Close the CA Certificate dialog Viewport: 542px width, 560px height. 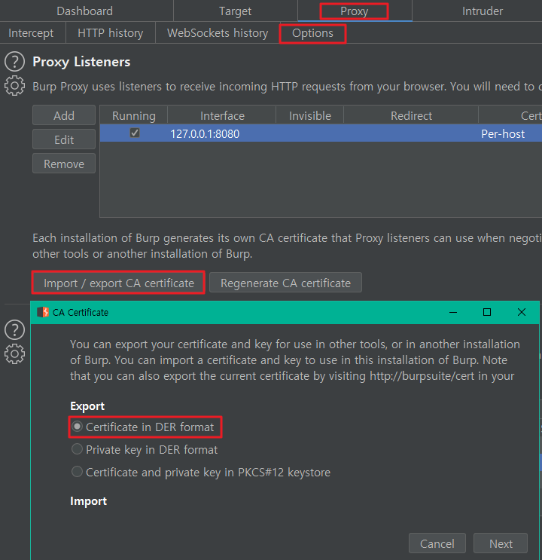pos(522,312)
